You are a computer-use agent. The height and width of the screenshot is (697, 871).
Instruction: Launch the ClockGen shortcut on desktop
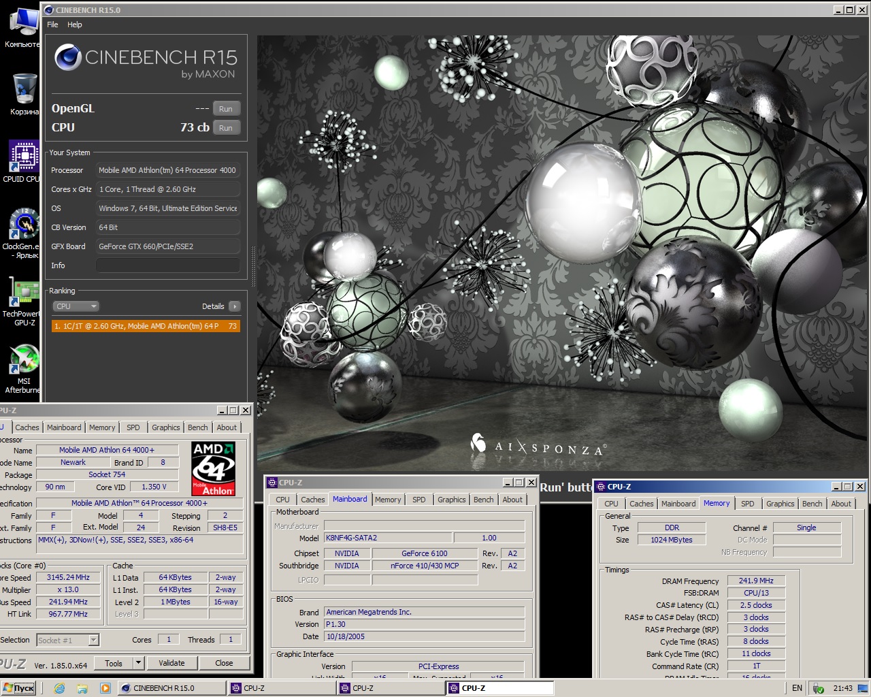pos(23,233)
